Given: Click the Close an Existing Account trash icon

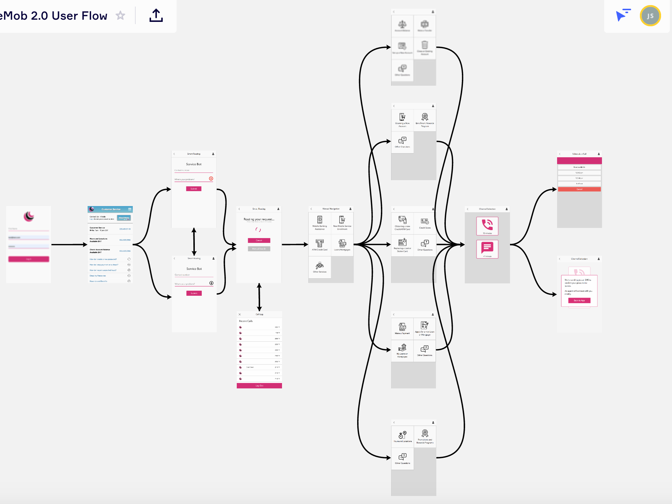Looking at the screenshot, I should pos(425,45).
